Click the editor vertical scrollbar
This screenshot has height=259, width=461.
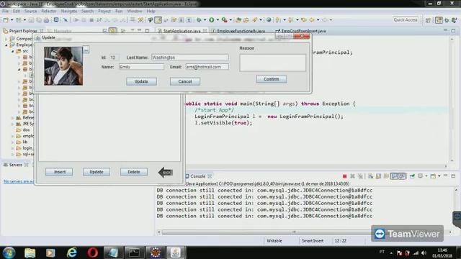(452, 100)
